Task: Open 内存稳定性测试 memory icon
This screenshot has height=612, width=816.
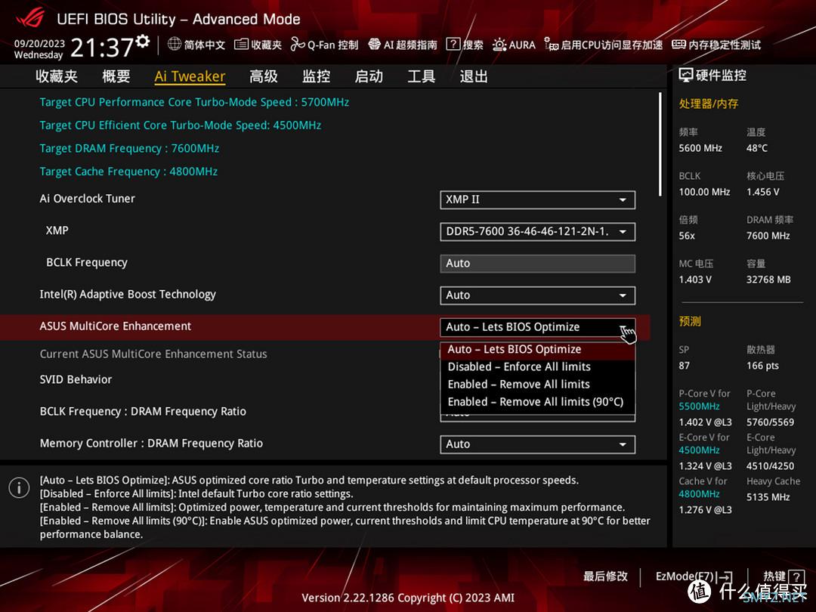Action: [678, 45]
